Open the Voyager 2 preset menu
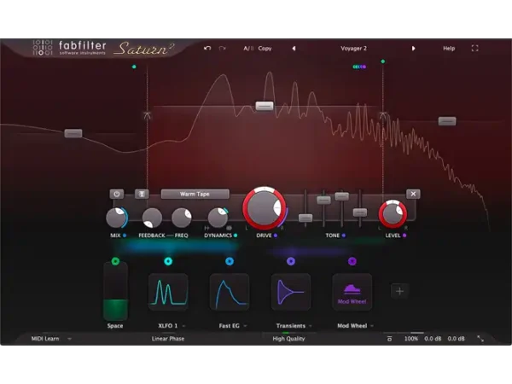This screenshot has height=384, width=512. click(353, 49)
